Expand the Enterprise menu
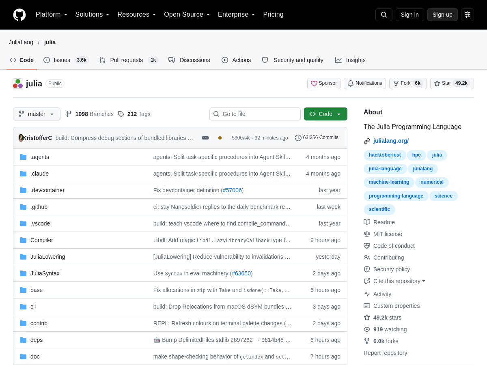 tap(237, 15)
